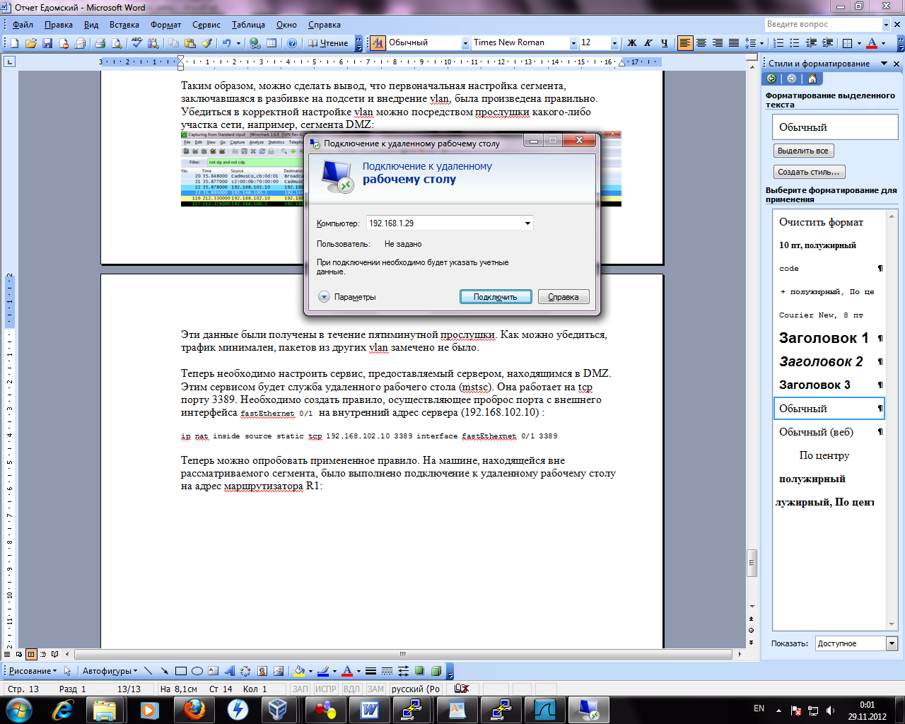This screenshot has height=724, width=905.
Task: Expand the Компьютер address dropdown in dialog
Action: [x=527, y=223]
